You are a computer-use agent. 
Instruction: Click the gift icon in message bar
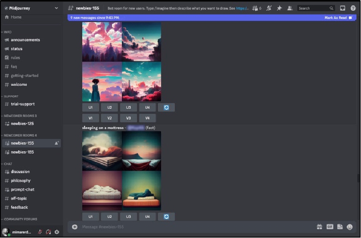319,227
